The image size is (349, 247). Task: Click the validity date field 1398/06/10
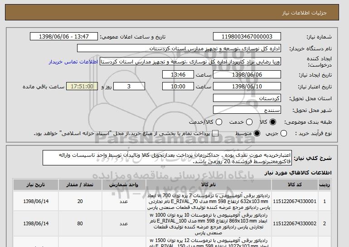(x=247, y=87)
